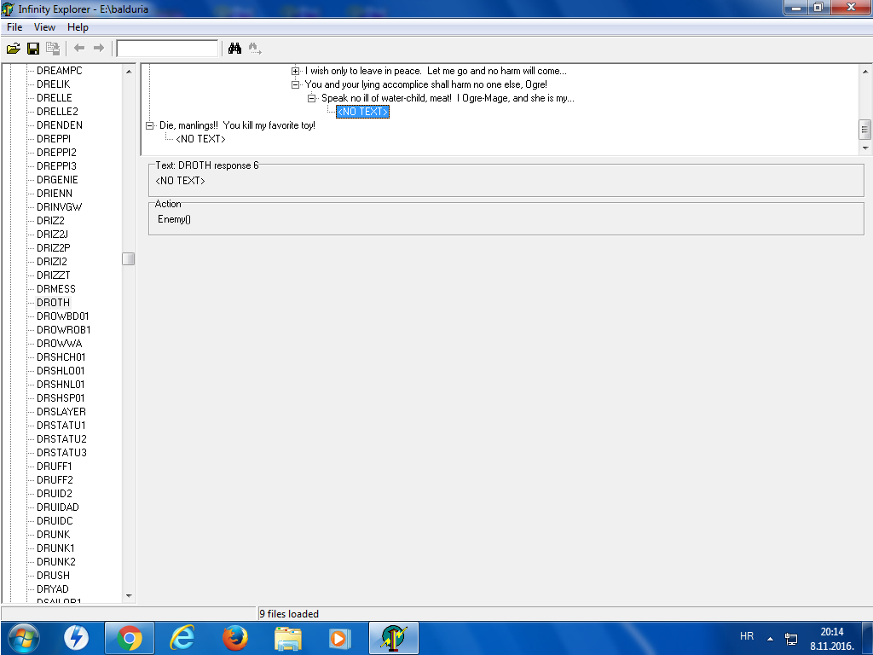Select DRELLE in the file tree
The height and width of the screenshot is (655, 873).
pos(54,98)
